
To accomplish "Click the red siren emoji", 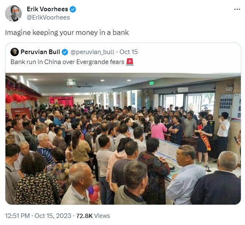I will point(130,62).
